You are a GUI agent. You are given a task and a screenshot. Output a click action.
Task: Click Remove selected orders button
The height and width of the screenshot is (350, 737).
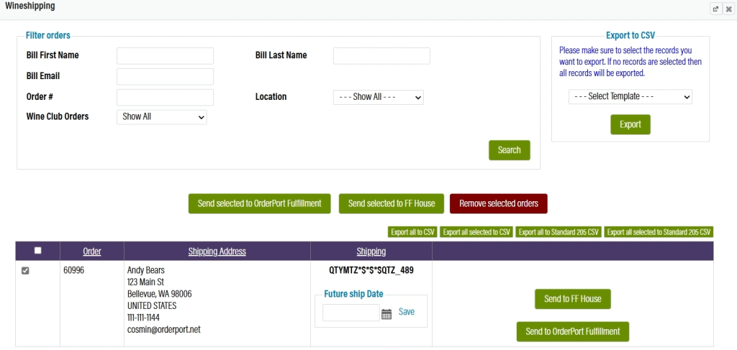tap(498, 203)
